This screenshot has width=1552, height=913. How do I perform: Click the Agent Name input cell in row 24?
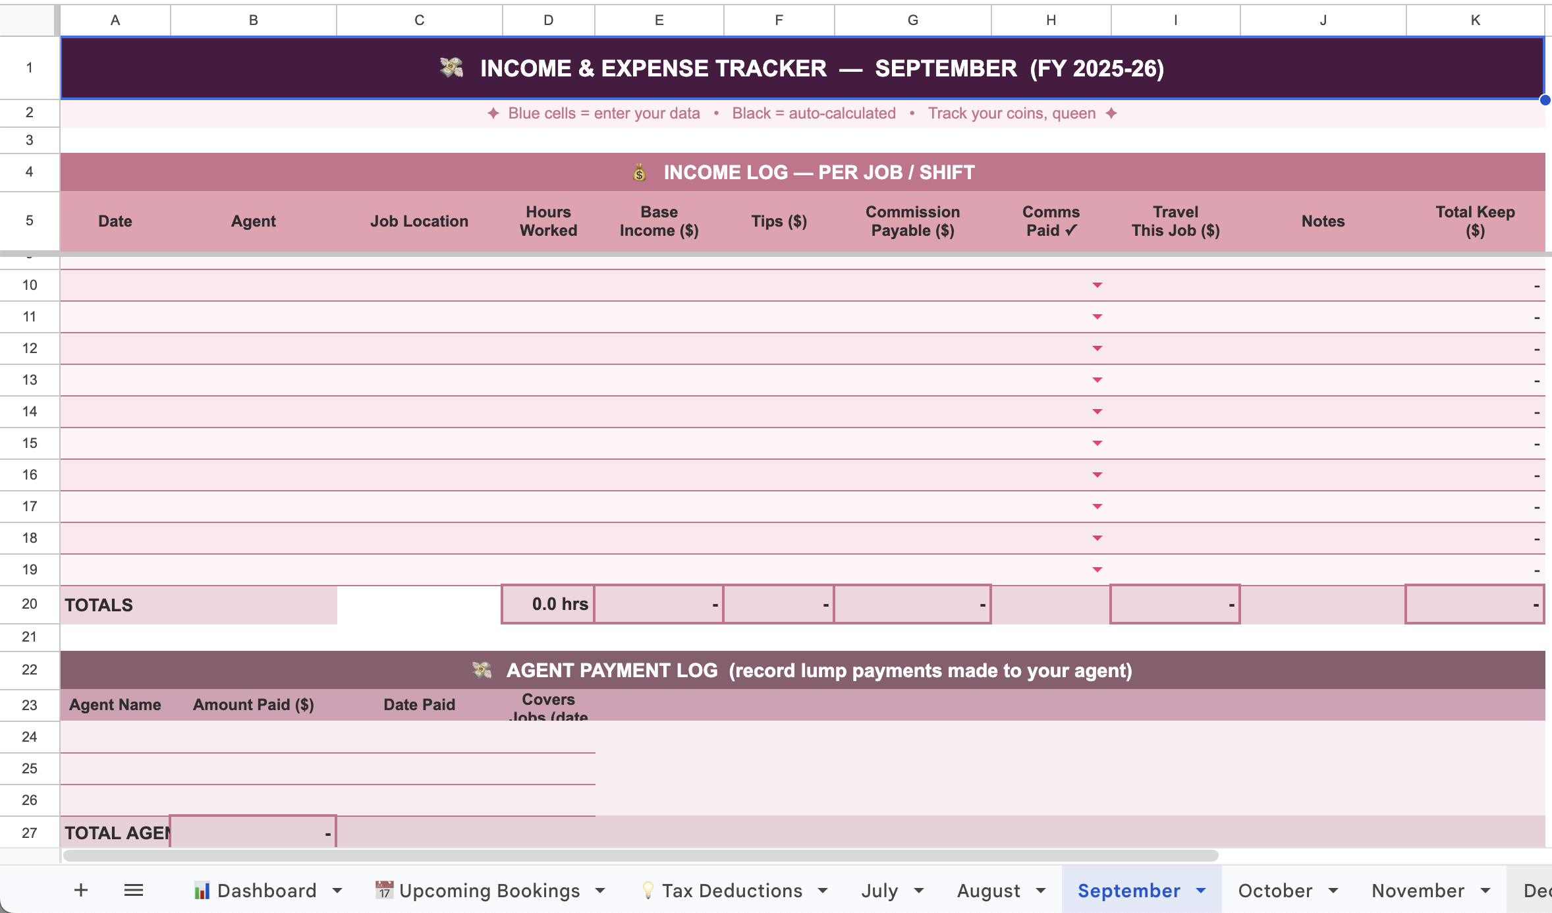tap(115, 737)
